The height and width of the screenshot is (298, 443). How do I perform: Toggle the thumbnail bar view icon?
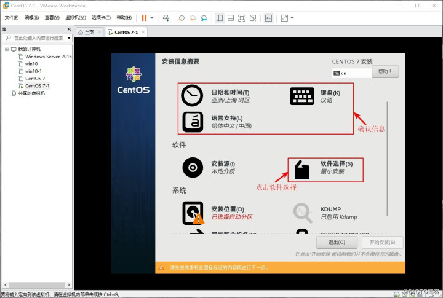coord(231,18)
